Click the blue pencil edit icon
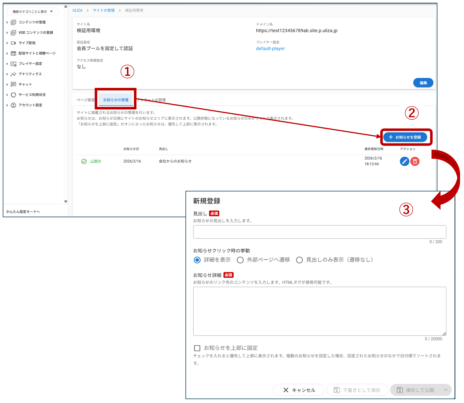 [404, 161]
